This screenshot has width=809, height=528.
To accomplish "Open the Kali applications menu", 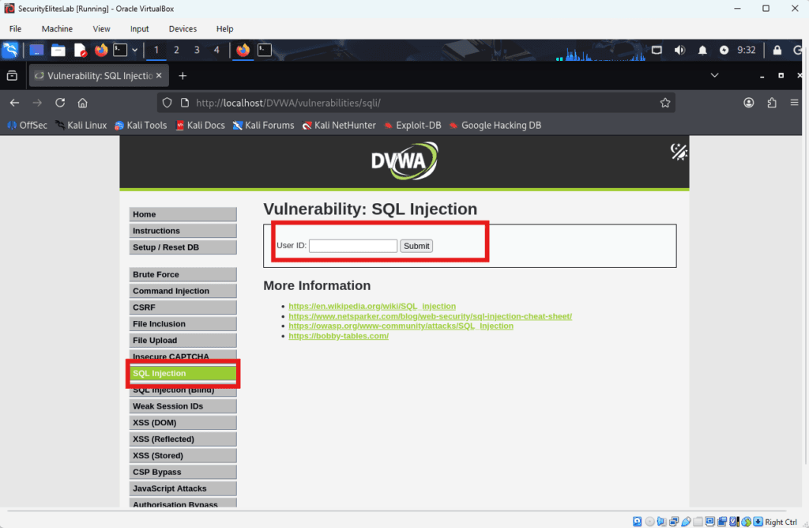I will 9,50.
